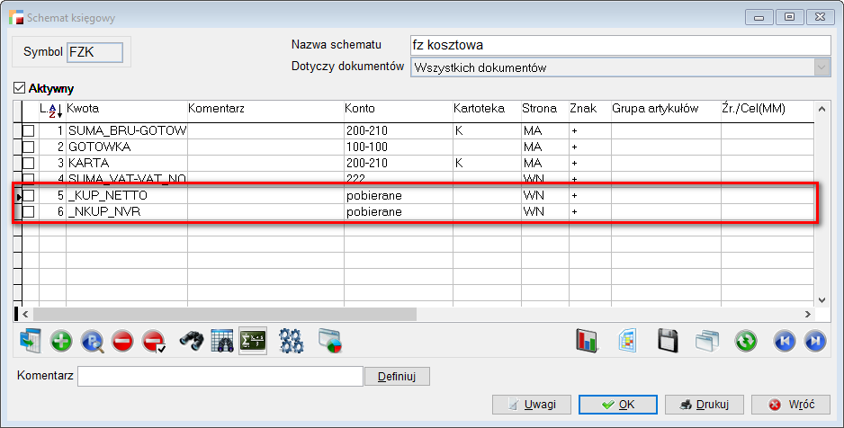Click the gears settings icon
The image size is (844, 428).
pyautogui.click(x=292, y=342)
